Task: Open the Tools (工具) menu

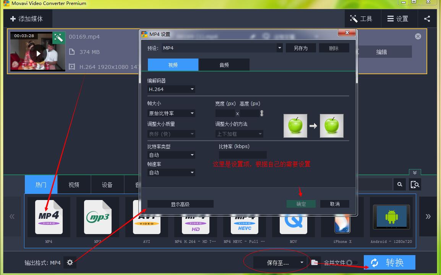Action: [x=362, y=19]
